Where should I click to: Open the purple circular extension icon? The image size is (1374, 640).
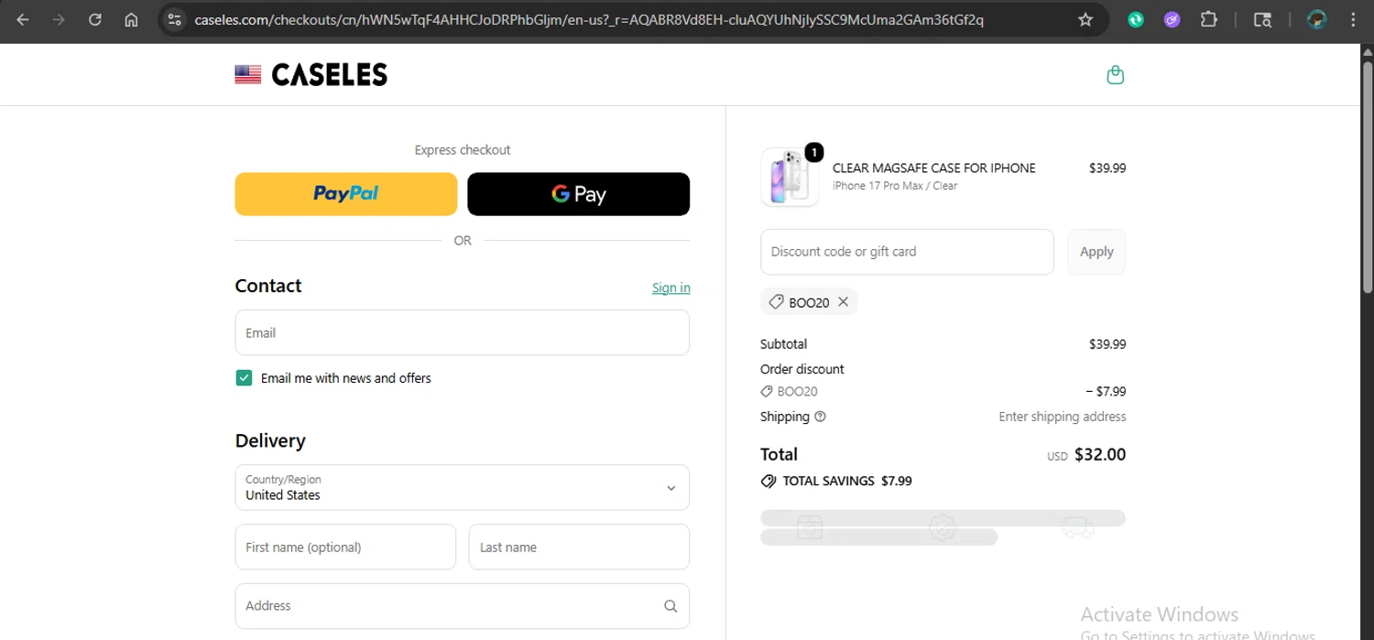click(x=1172, y=19)
